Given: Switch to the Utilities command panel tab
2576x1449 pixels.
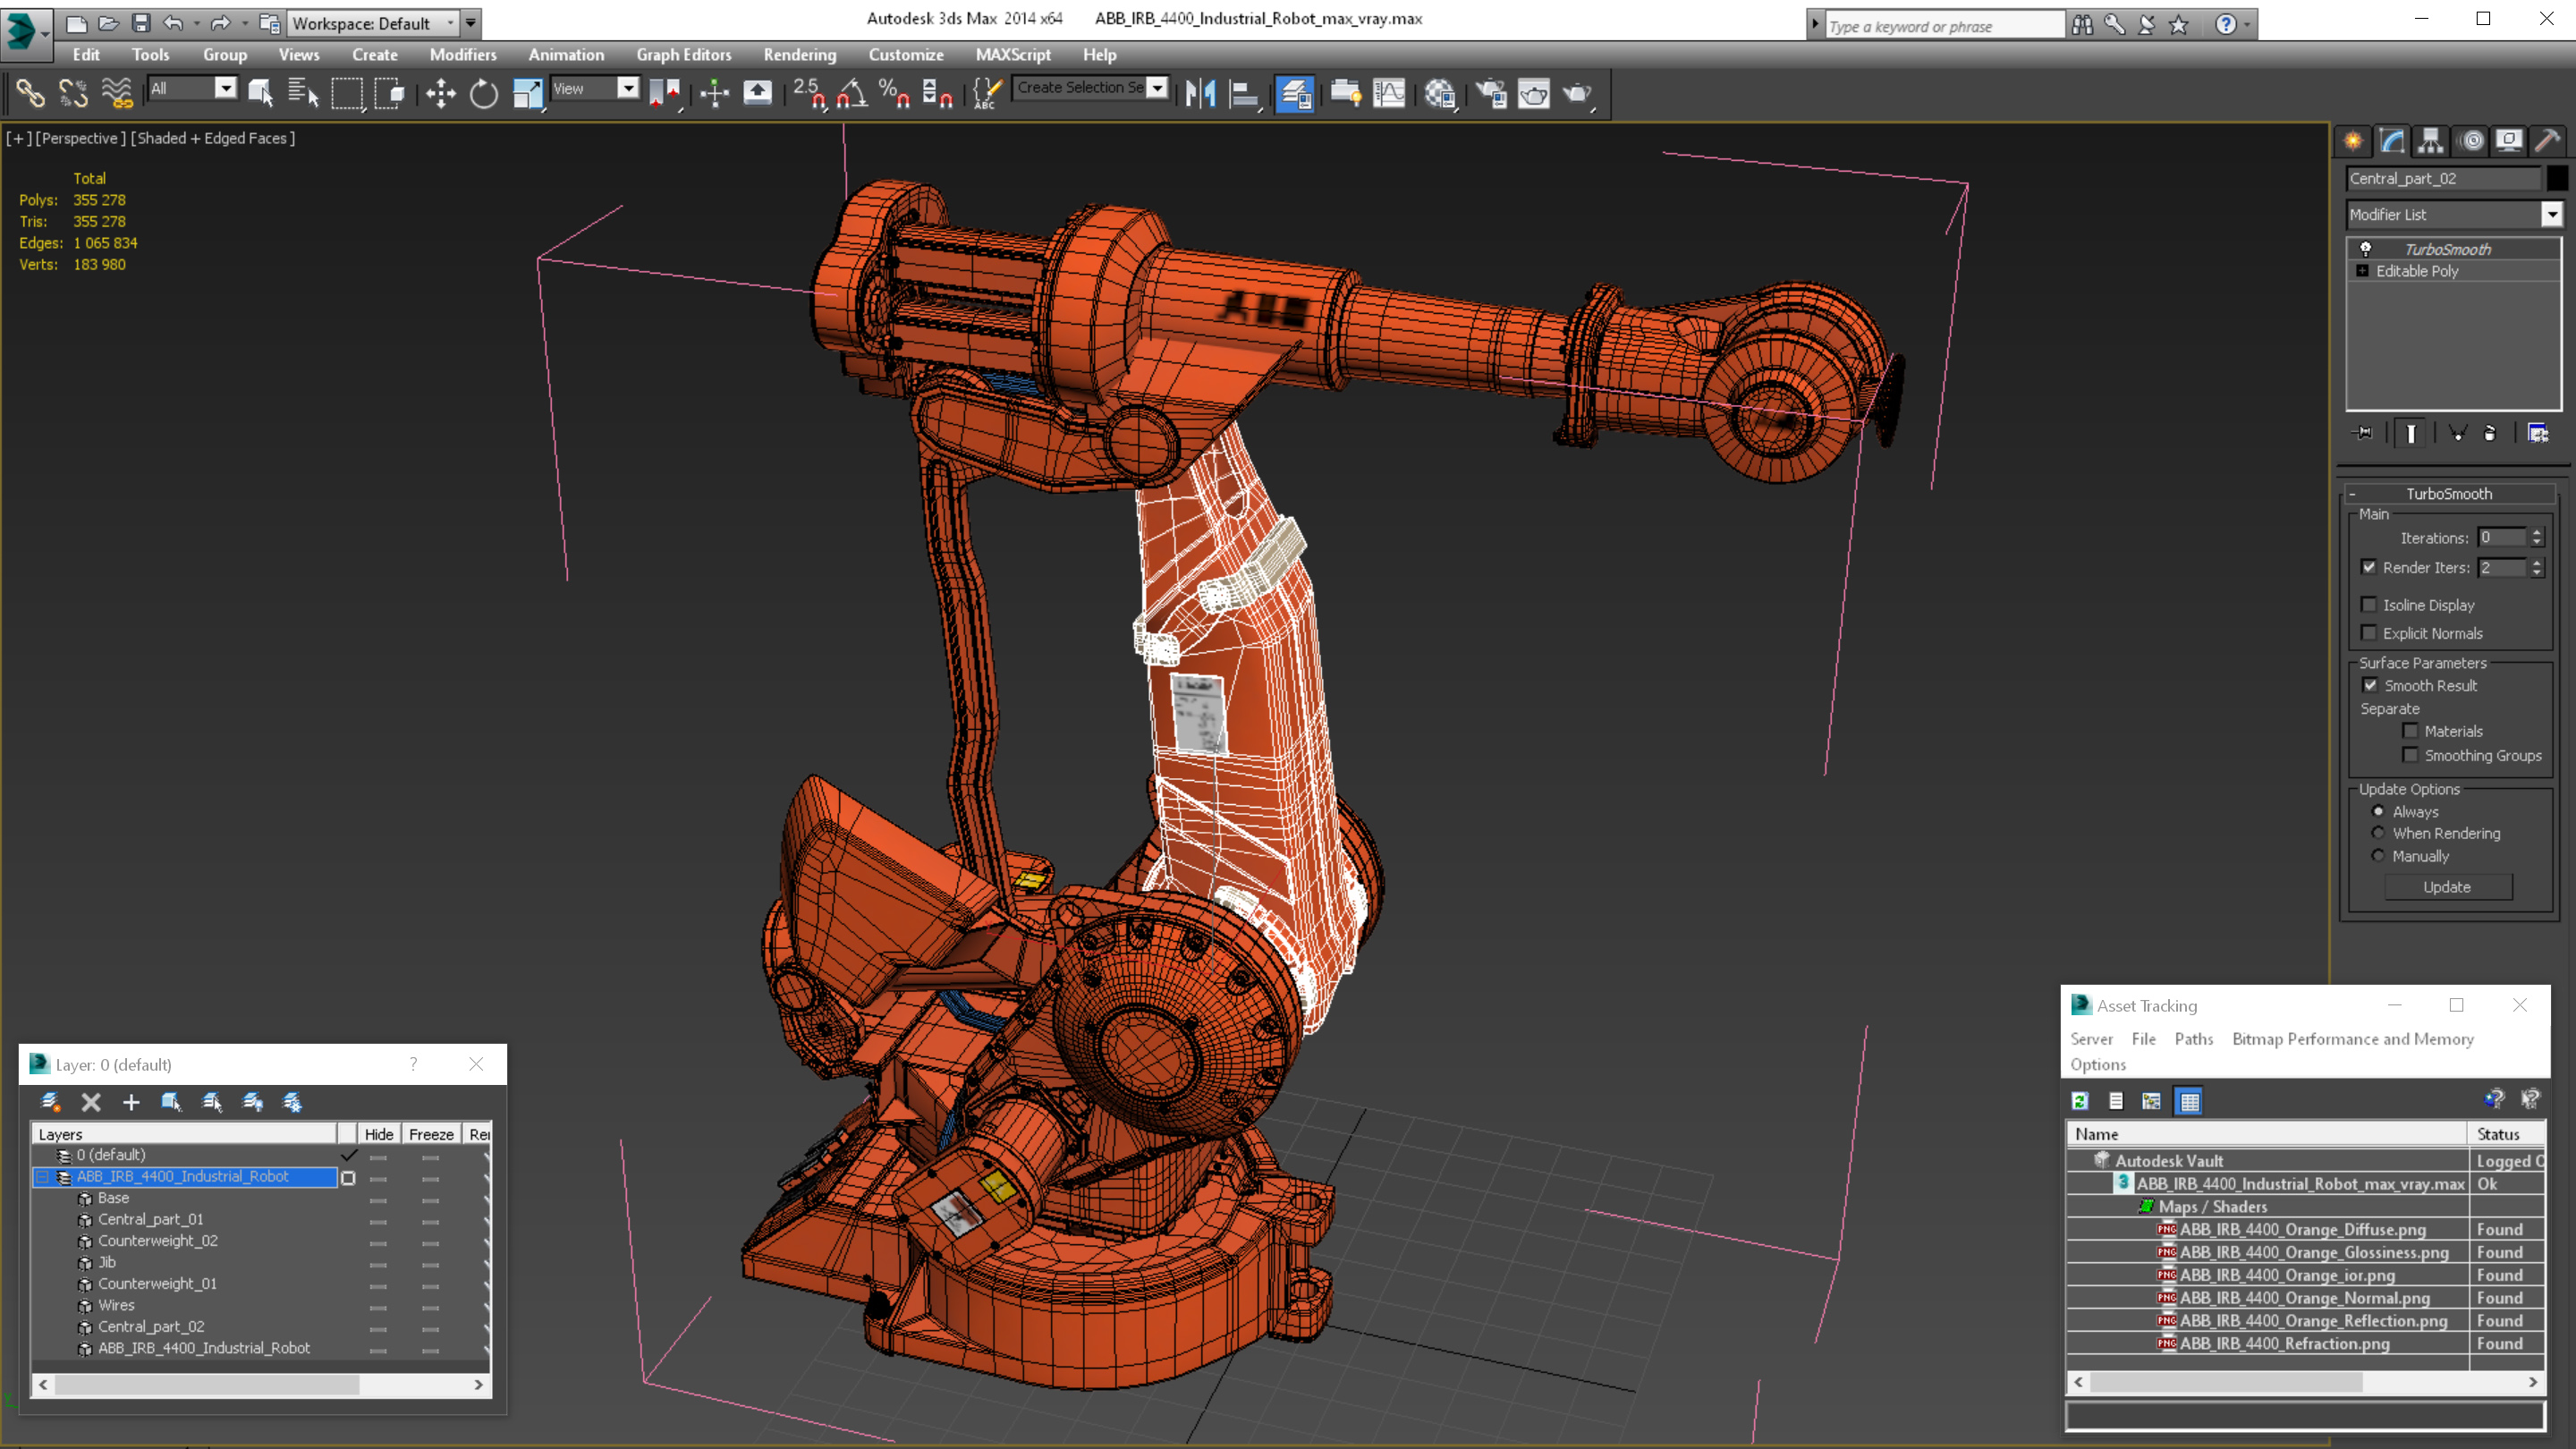Looking at the screenshot, I should [2548, 141].
